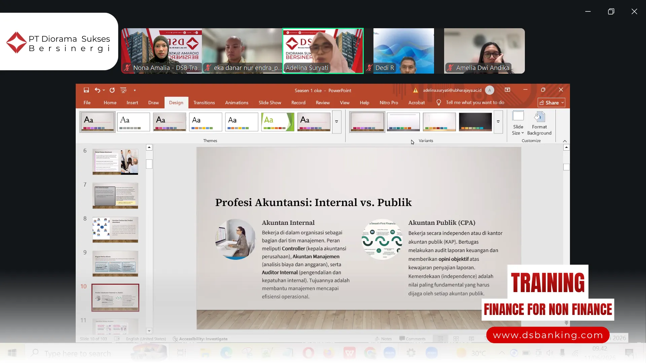
Task: Open Ribbon Display Options icon
Action: [x=507, y=90]
